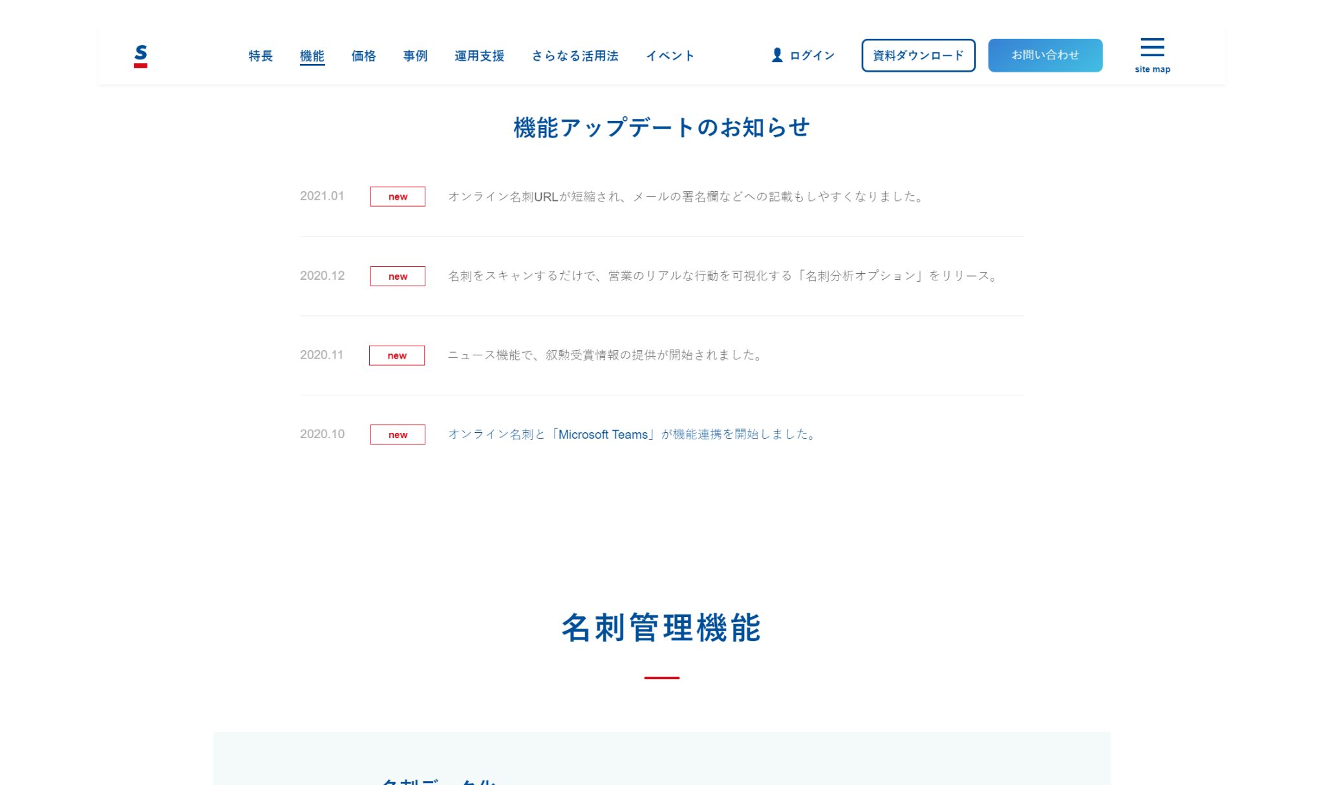Click the ログイン link

812,56
